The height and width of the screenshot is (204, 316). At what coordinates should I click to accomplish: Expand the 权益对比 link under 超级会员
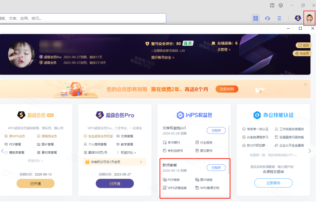(x=35, y=161)
